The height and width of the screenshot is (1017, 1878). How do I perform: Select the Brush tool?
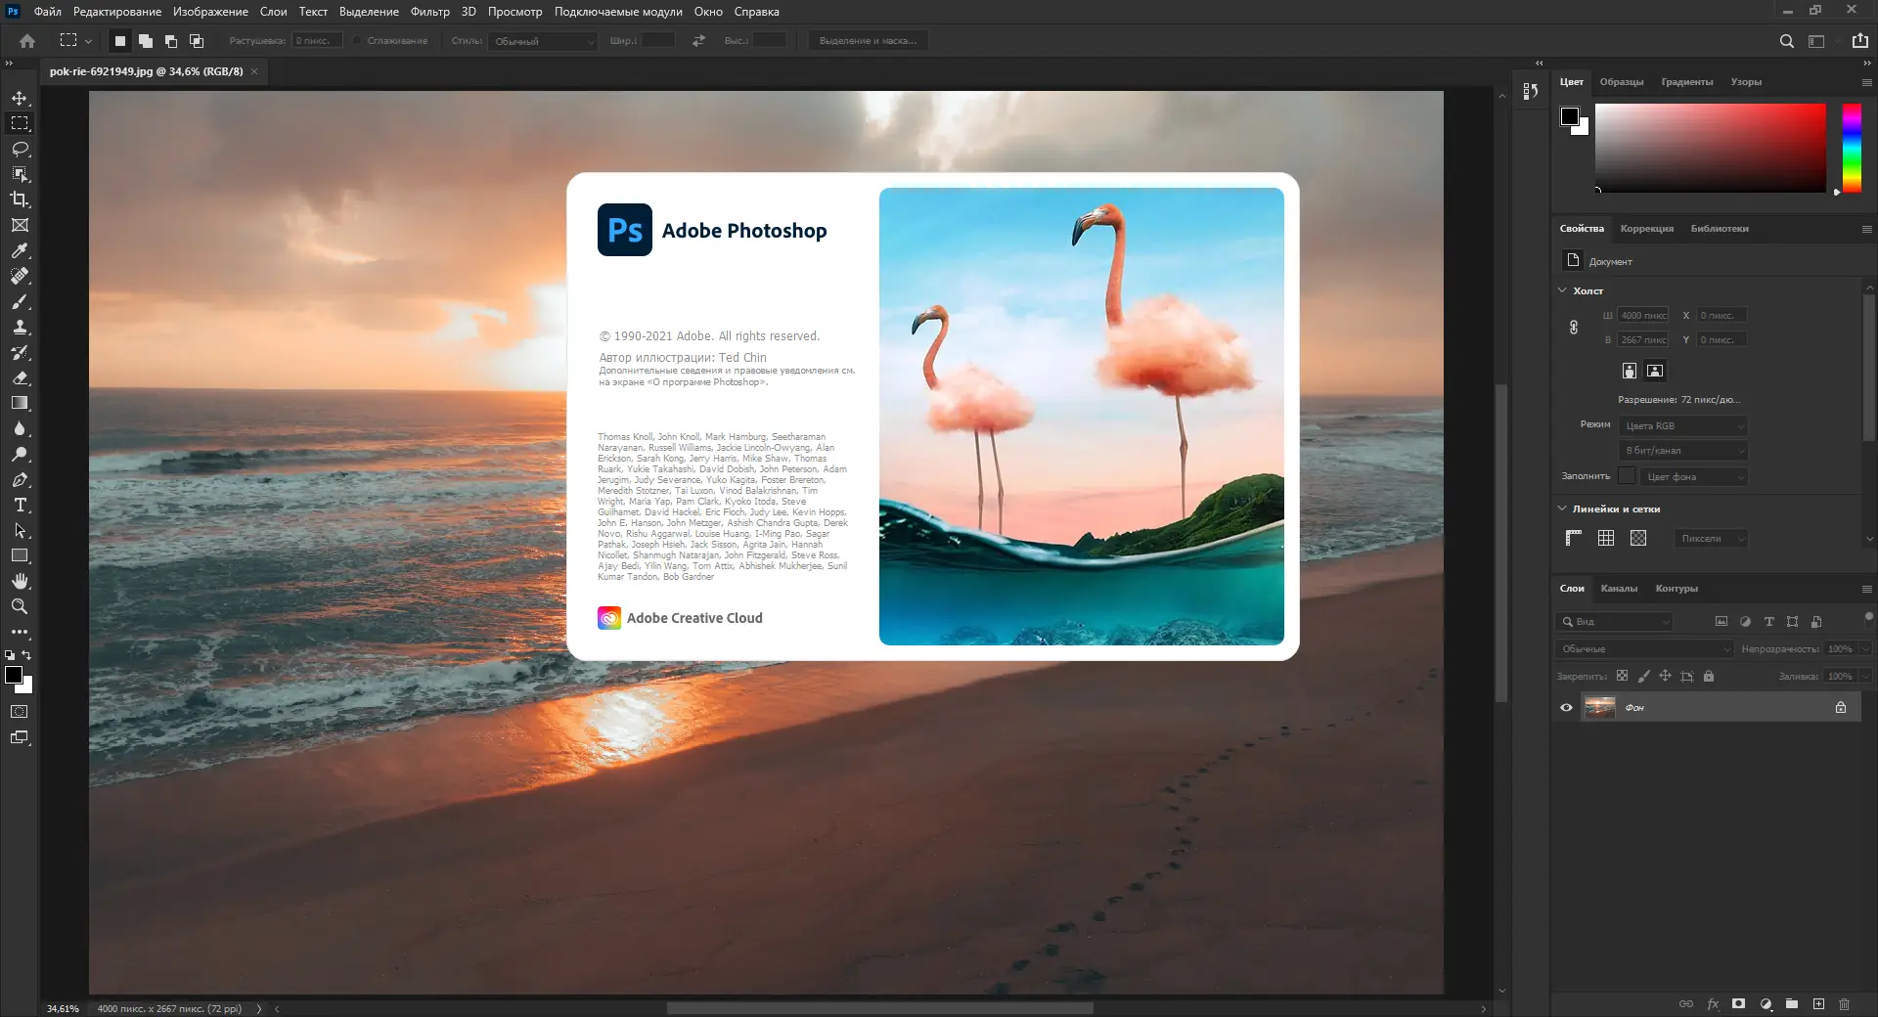[20, 301]
